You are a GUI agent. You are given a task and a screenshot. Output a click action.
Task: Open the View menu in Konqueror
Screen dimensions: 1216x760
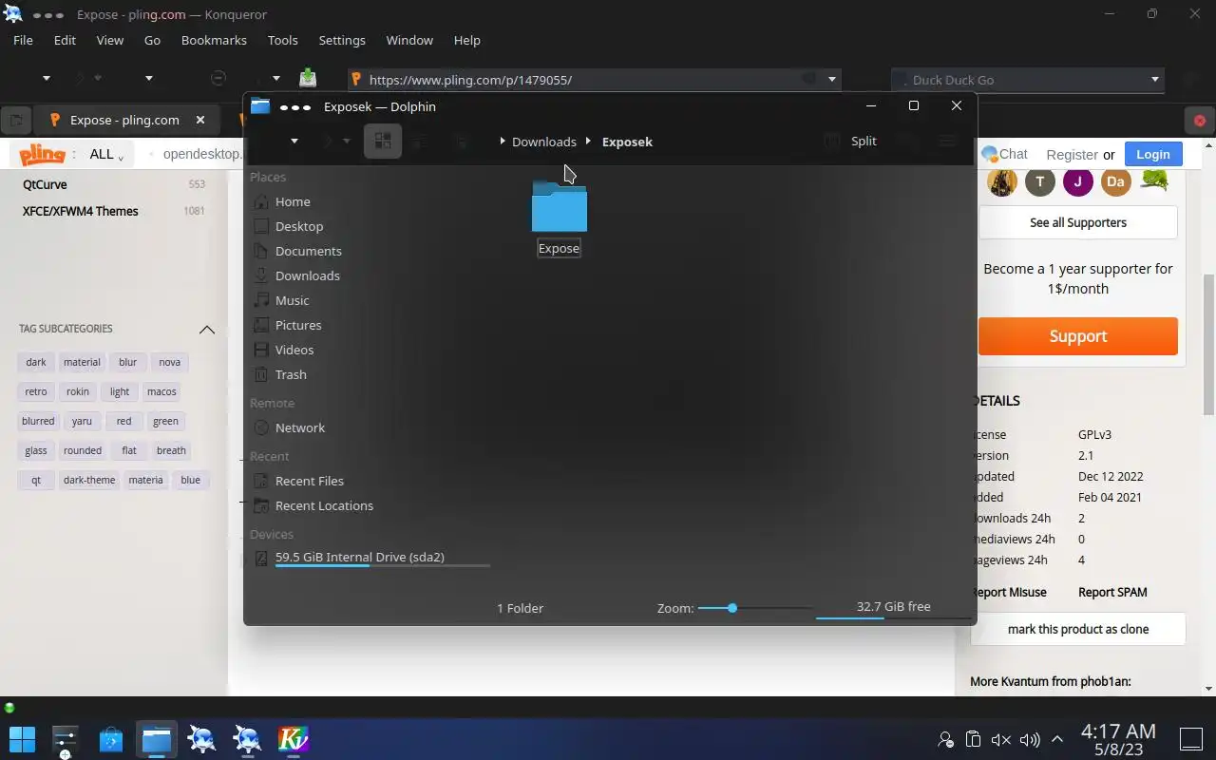(110, 40)
